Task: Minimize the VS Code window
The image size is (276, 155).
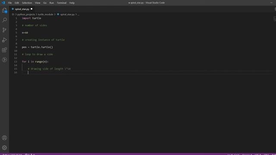Action: coord(271,3)
